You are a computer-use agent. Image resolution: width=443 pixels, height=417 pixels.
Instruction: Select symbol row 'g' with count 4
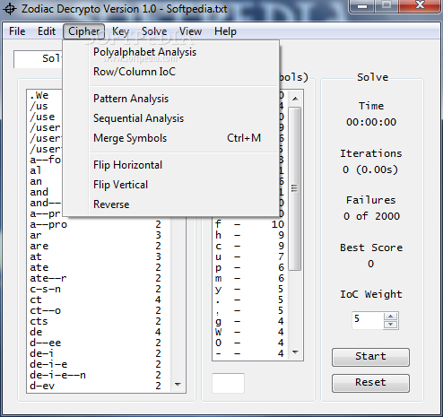250,321
